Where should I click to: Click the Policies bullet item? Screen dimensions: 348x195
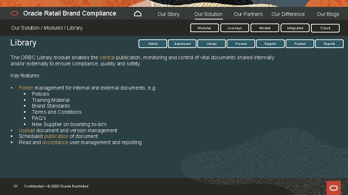(40, 94)
